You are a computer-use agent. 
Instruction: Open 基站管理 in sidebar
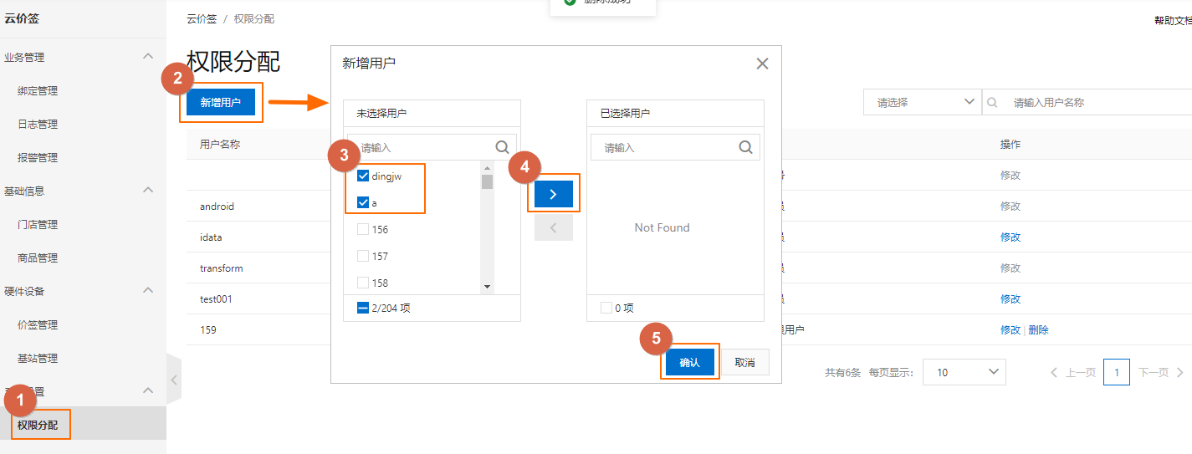(x=38, y=358)
